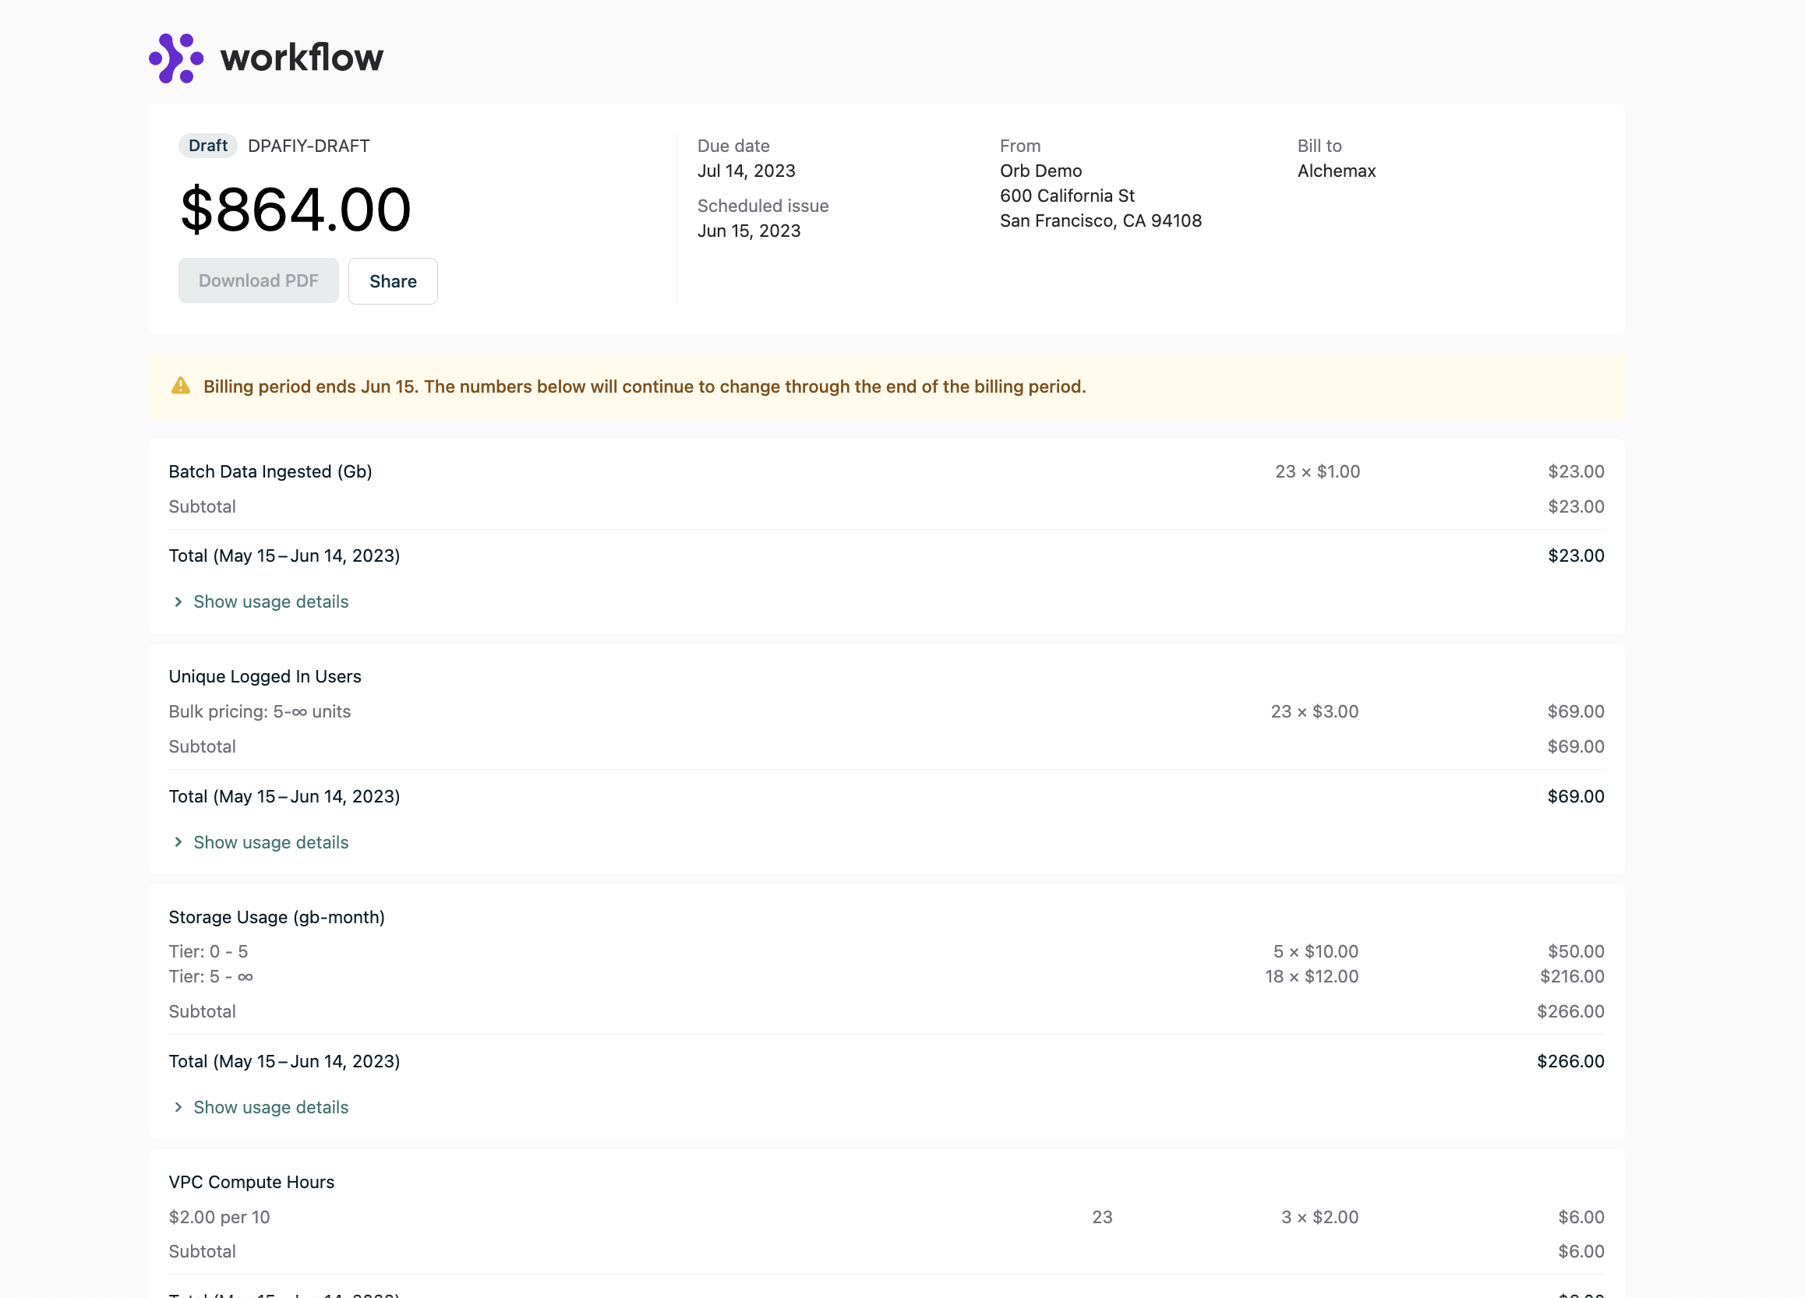Screen dimensions: 1805x1298
Task: Click the 23 × $1.00 quantity
Action: 1318,471
